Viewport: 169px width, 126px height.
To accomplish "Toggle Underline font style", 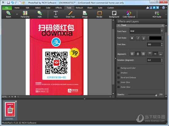I will tap(143, 38).
